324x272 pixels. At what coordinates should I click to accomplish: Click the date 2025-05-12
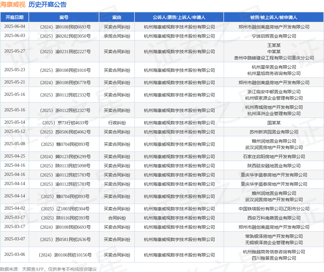tap(15, 131)
